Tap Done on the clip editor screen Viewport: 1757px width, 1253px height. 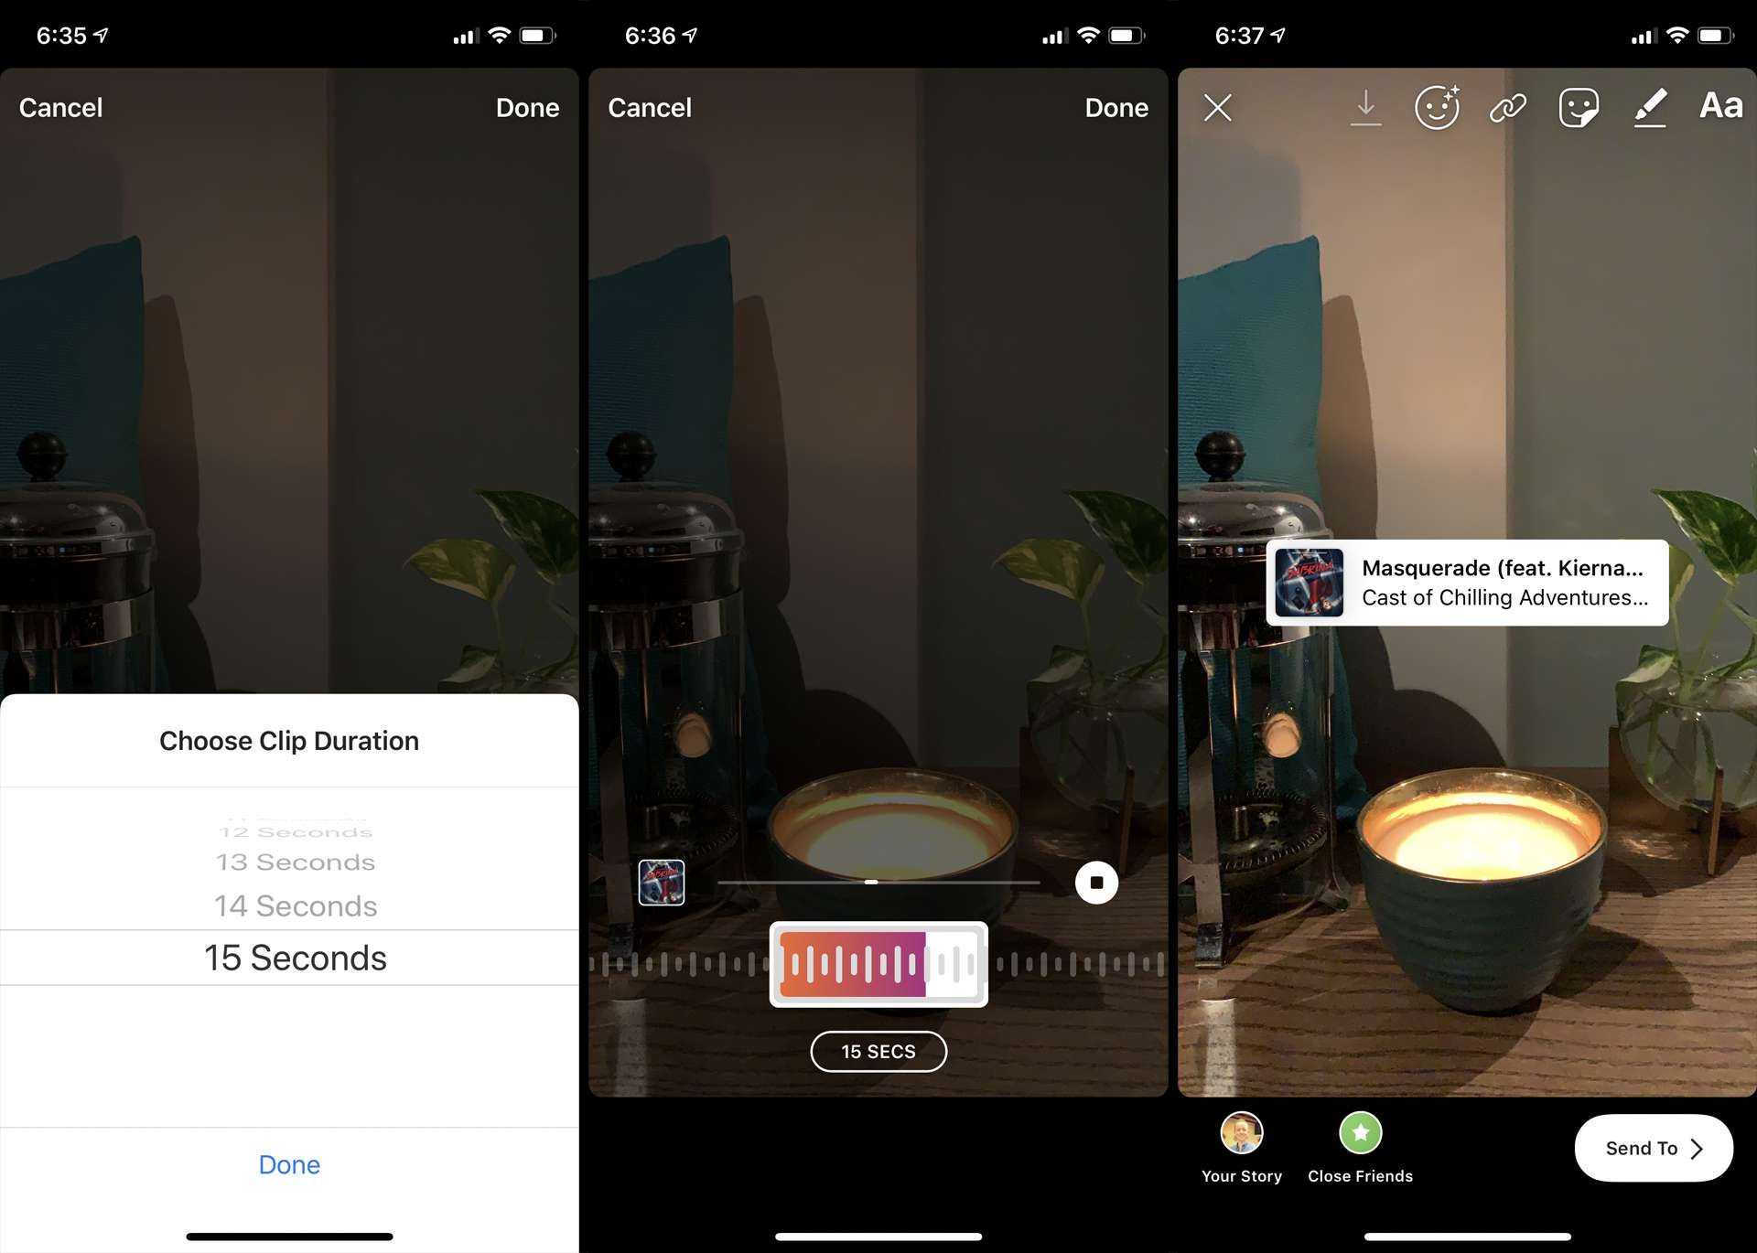tap(1116, 107)
